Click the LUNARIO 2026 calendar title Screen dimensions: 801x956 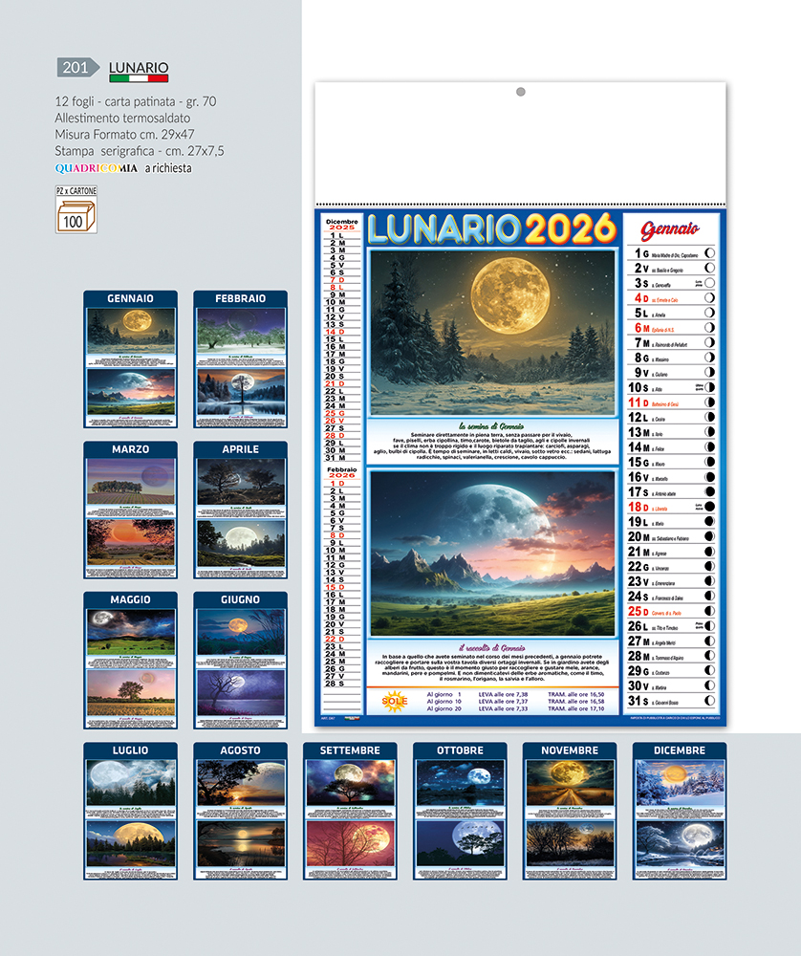click(x=491, y=229)
